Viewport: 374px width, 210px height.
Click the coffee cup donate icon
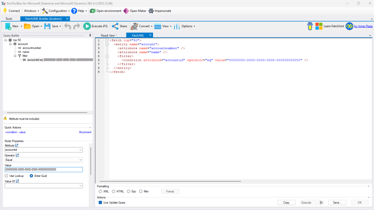pos(310,26)
